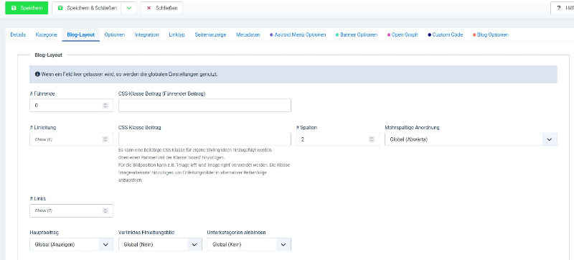Screen dimensions: 574x260
Task: Open the Custom Code tab
Action: click(x=445, y=34)
